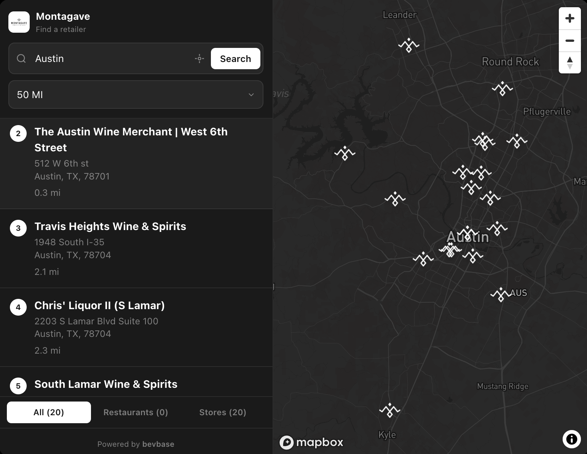Open the 50 MI radius dropdown
Image resolution: width=587 pixels, height=454 pixels.
[136, 95]
